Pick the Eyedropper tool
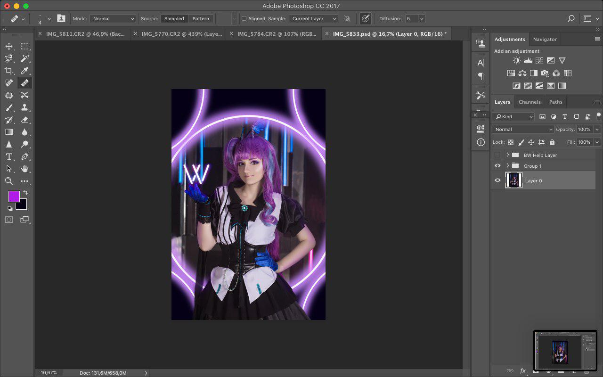Viewport: 603px width, 377px height. tap(24, 71)
